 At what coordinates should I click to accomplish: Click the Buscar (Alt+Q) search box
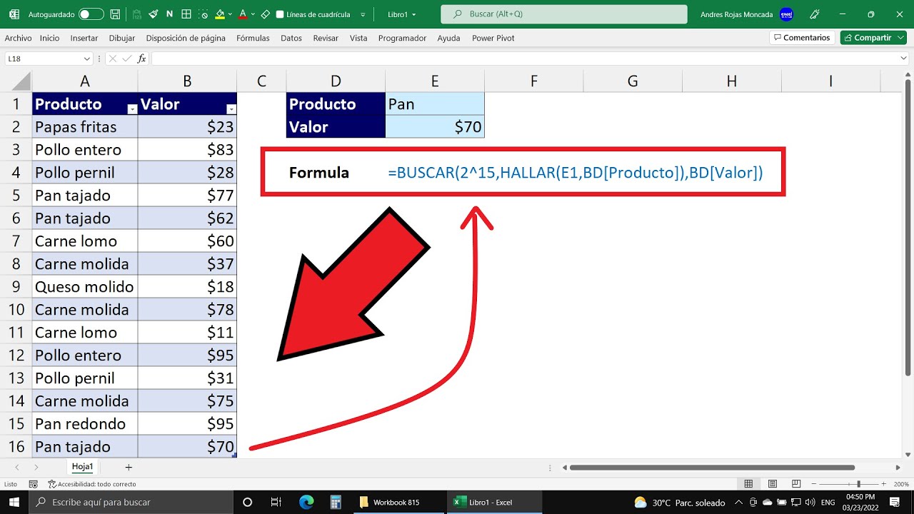(564, 14)
